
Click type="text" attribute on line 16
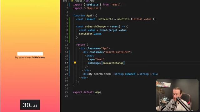click(96, 59)
